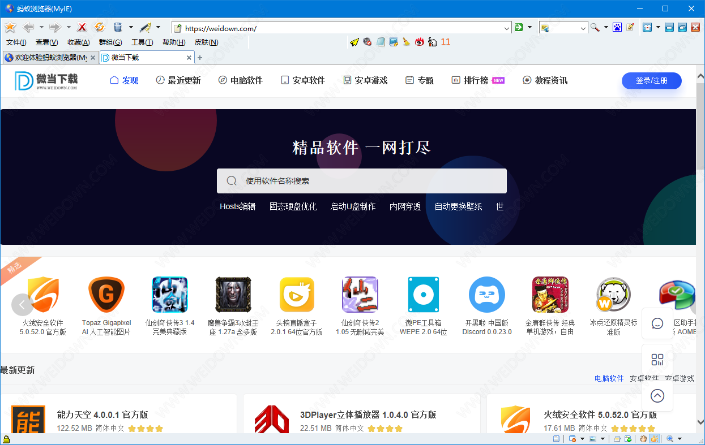Click the QR code floating icon
This screenshot has height=445, width=705.
[657, 360]
